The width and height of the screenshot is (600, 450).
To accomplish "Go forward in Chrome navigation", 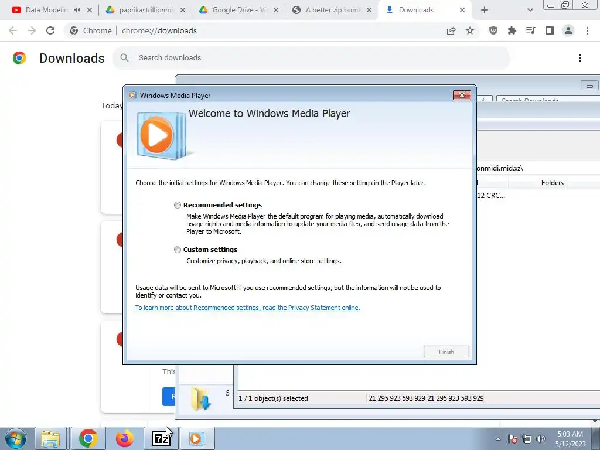I will click(32, 30).
